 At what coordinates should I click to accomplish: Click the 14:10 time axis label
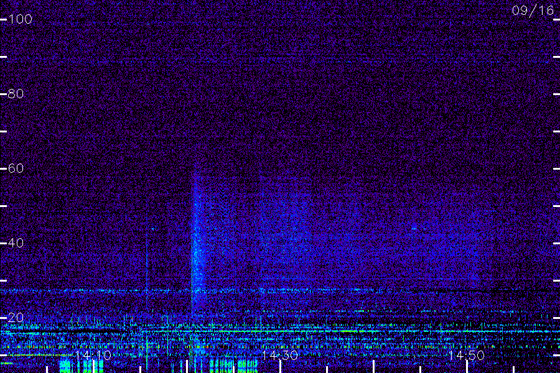[93, 355]
